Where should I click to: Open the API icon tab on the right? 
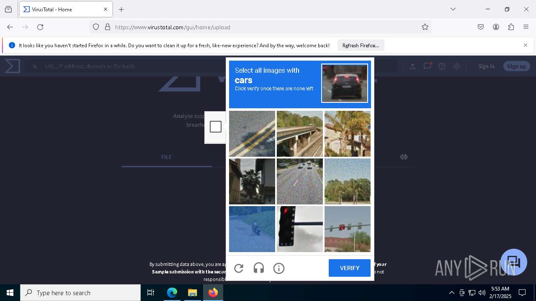404,157
